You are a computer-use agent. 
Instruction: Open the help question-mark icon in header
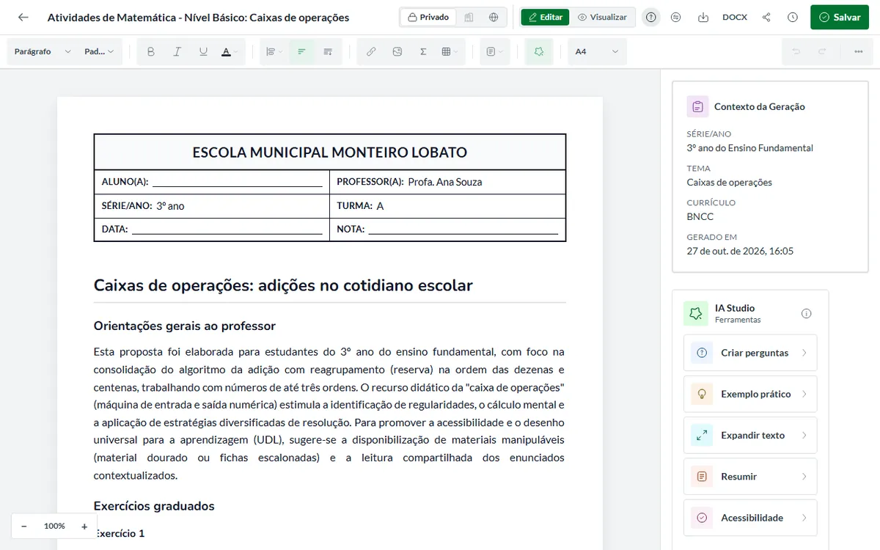[650, 17]
